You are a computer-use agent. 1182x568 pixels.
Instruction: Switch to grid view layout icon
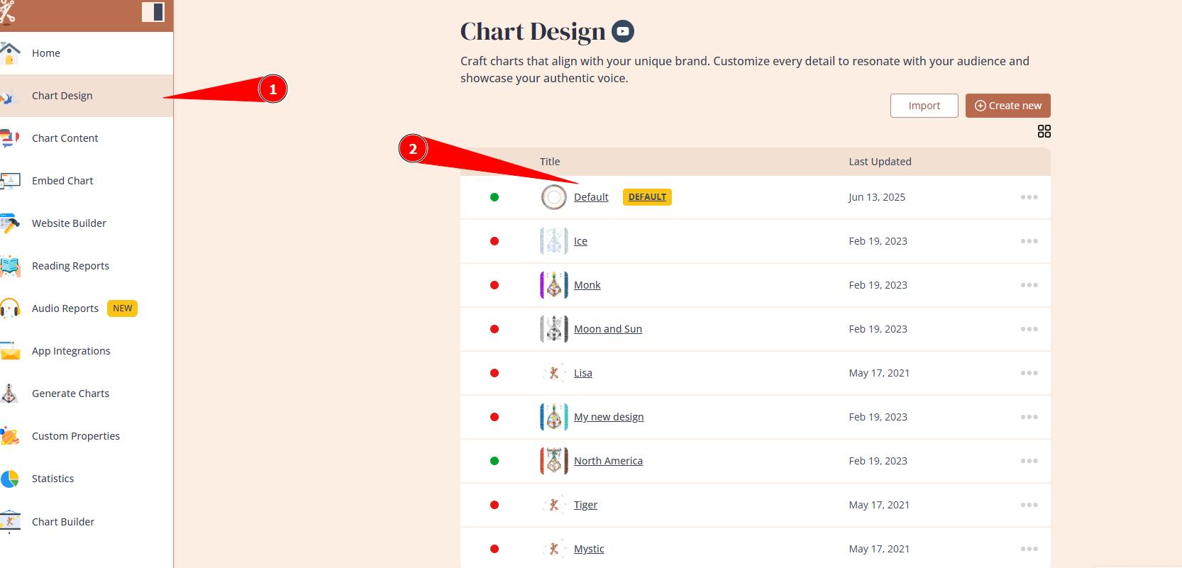click(1044, 131)
